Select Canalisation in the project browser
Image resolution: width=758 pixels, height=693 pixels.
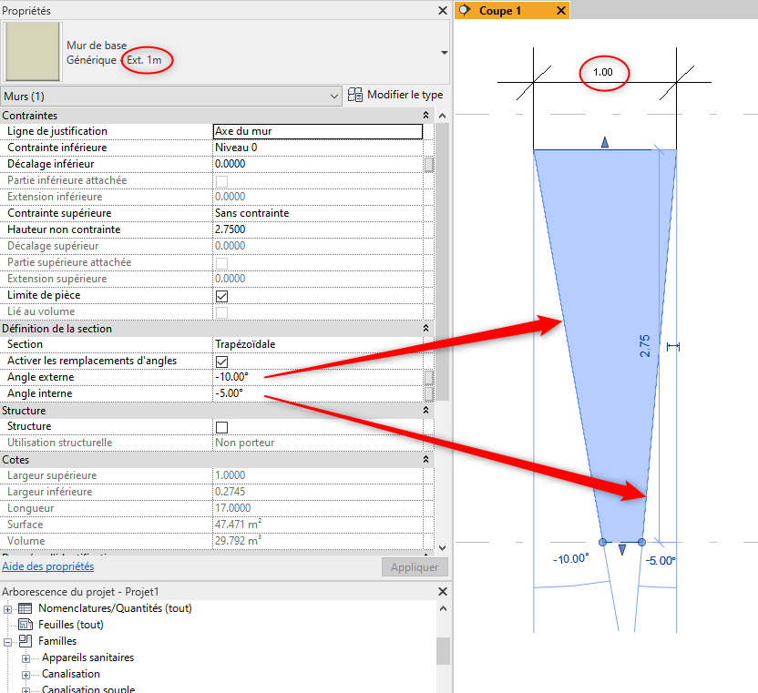point(71,674)
